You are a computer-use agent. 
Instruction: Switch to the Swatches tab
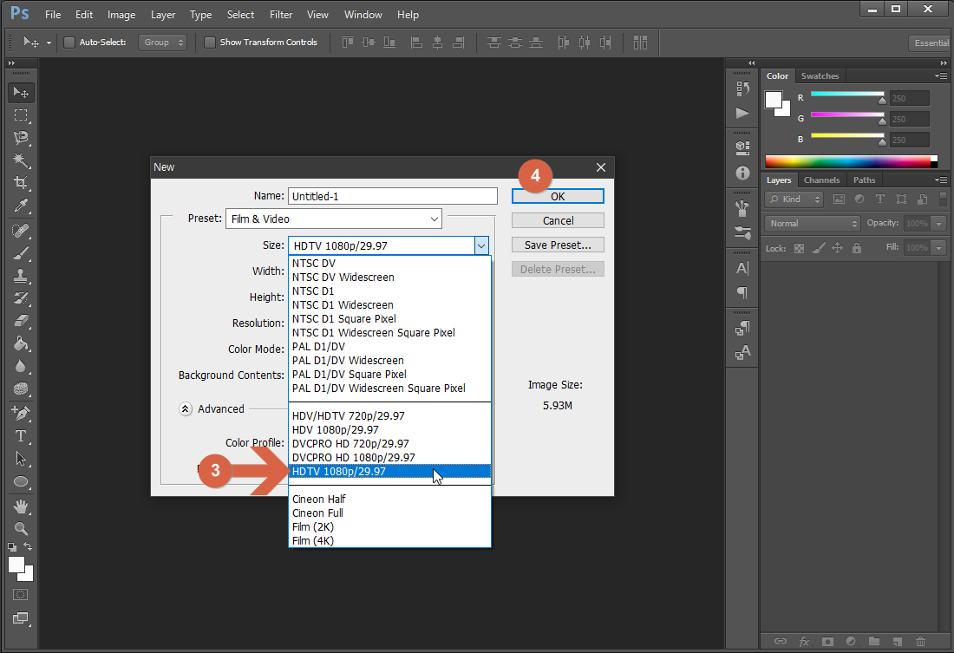(x=820, y=76)
